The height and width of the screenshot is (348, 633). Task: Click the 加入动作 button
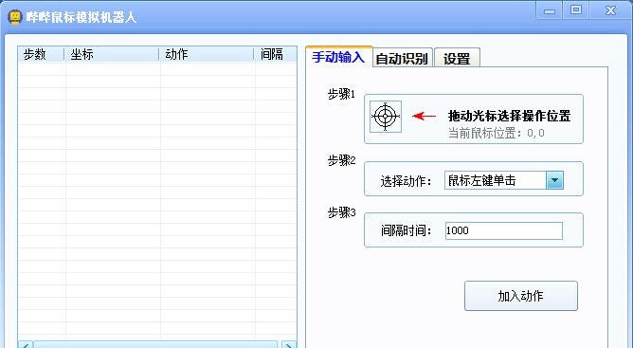[521, 296]
